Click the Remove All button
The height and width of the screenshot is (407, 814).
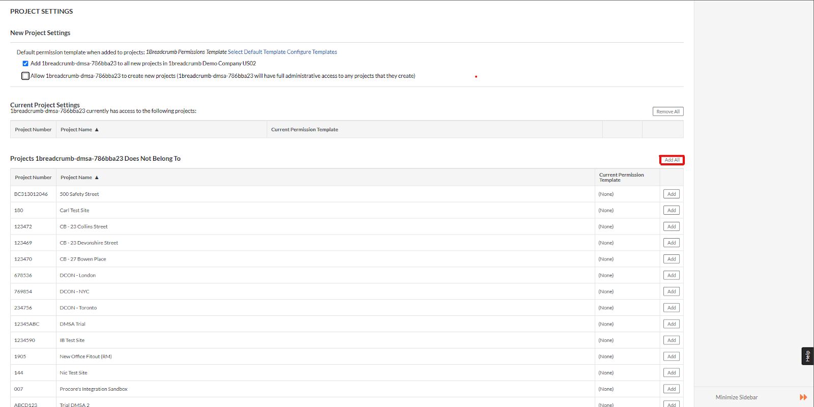coord(668,111)
